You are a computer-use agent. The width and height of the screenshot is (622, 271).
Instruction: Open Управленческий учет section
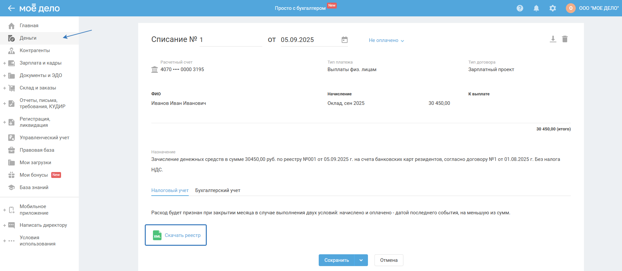click(44, 138)
